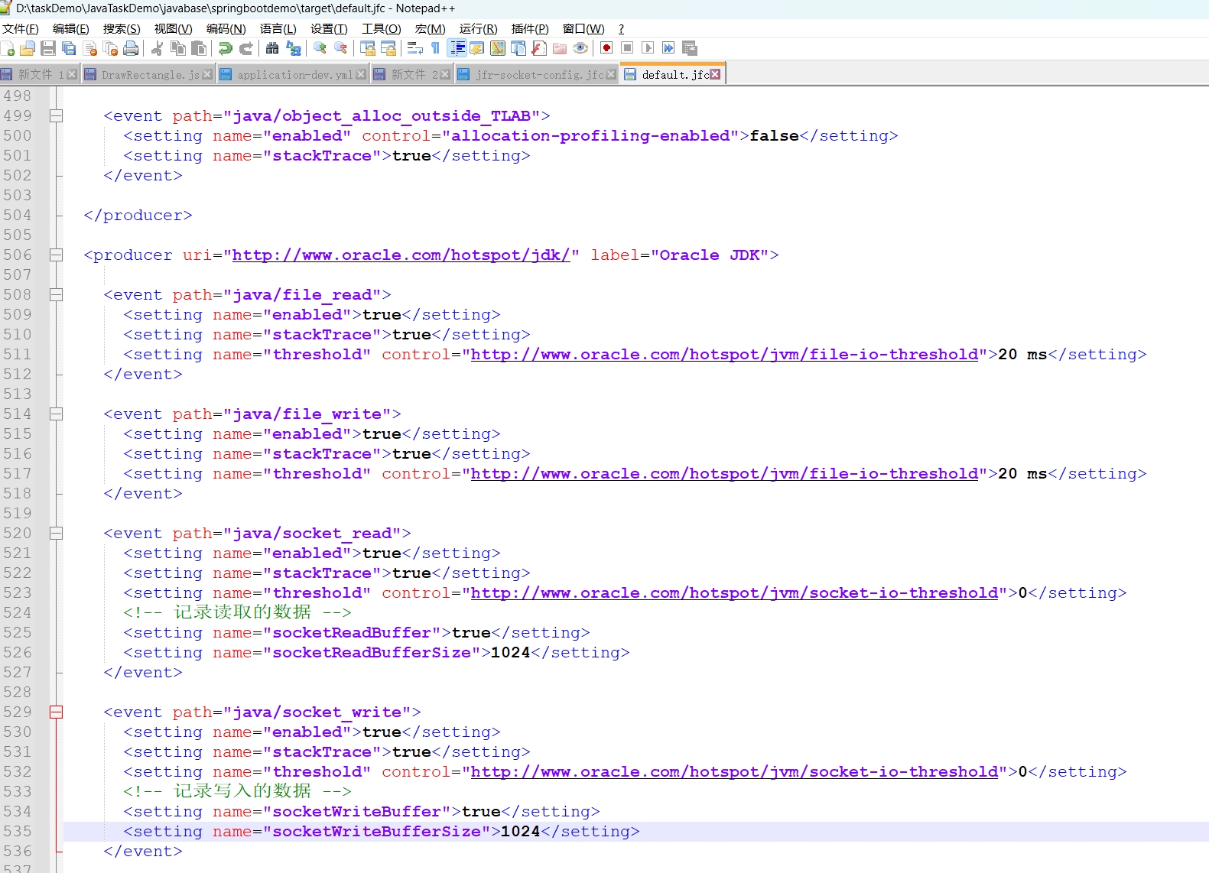Image resolution: width=1209 pixels, height=873 pixels.
Task: Open the 视图(V) menu
Action: click(173, 29)
